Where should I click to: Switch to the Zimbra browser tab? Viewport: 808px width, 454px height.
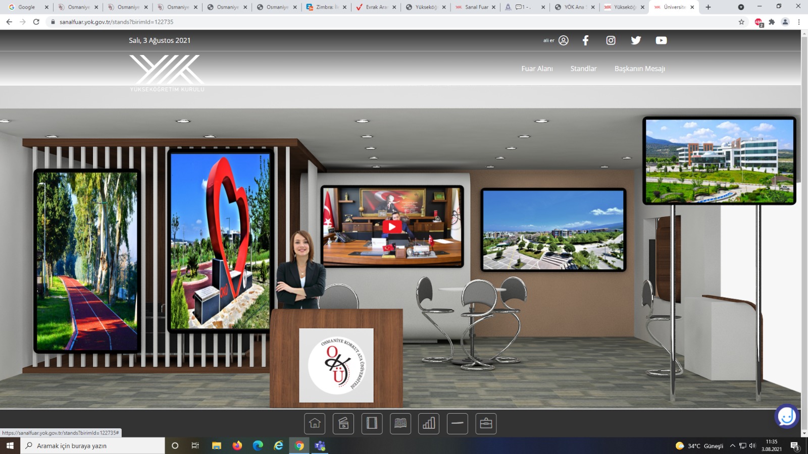click(x=326, y=7)
